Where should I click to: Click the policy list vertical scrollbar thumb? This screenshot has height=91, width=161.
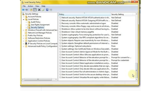coord(136,70)
